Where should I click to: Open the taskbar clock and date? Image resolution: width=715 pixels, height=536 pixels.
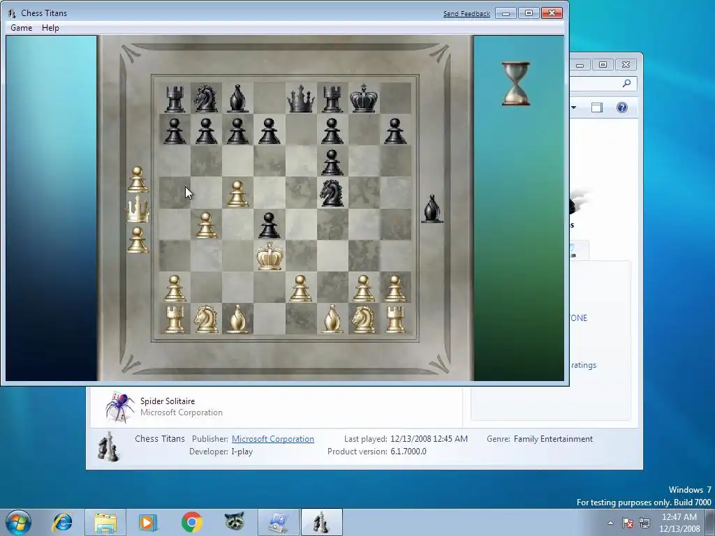(x=679, y=523)
